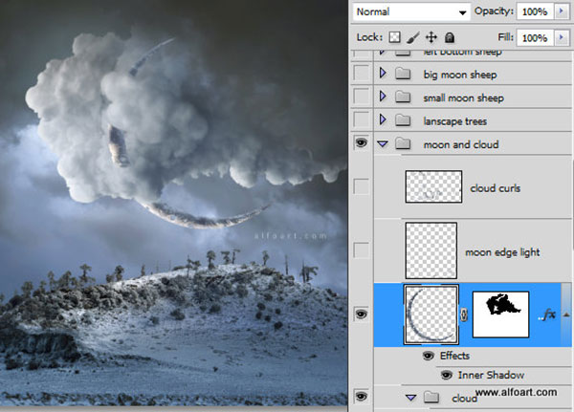Image resolution: width=574 pixels, height=412 pixels.
Task: Expand the small moon sheep group
Action: (383, 97)
